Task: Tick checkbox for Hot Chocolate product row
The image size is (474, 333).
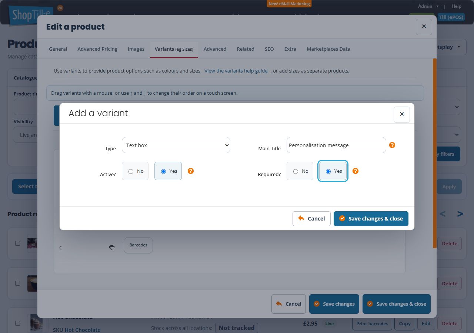Action: (x=17, y=323)
